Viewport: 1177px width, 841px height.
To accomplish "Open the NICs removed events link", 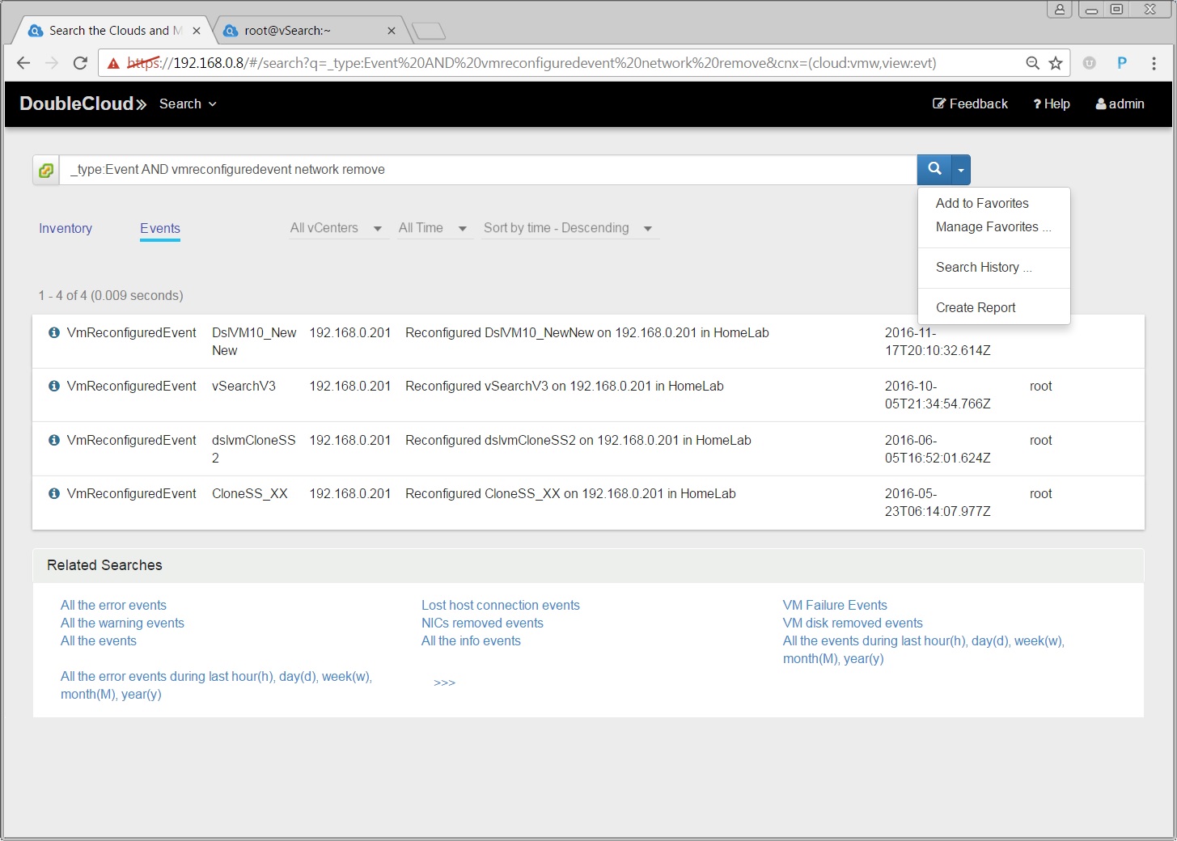I will pos(482,623).
